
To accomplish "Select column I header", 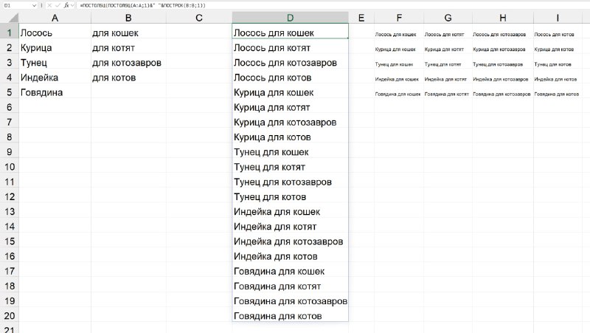I will [x=558, y=18].
